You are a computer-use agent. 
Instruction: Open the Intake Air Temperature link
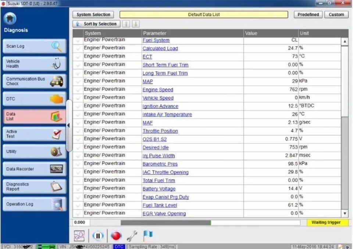pyautogui.click(x=167, y=115)
